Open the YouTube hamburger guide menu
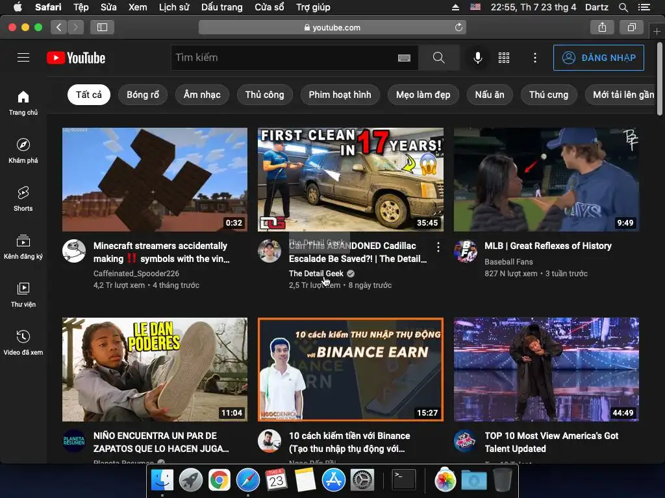 pyautogui.click(x=23, y=58)
